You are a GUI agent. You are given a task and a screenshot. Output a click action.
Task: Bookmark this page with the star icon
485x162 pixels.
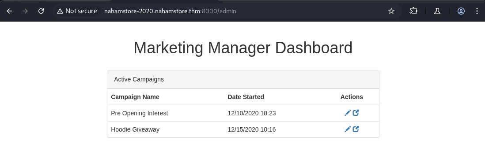pos(391,11)
